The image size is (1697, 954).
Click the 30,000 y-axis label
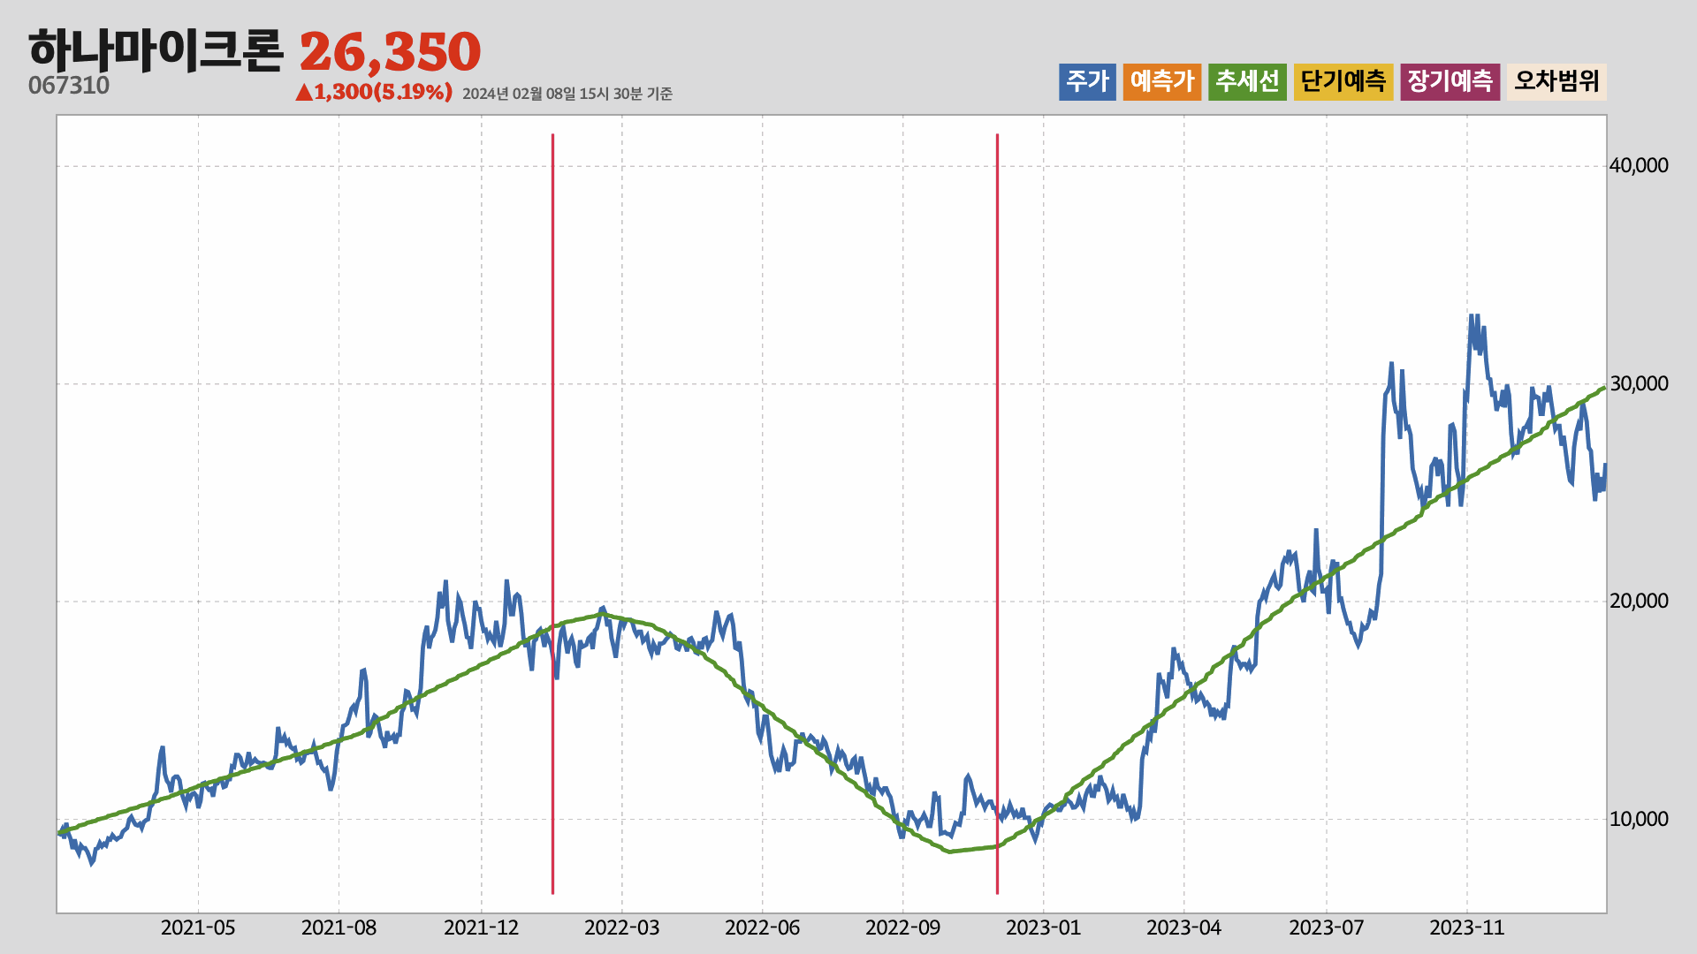1639,383
